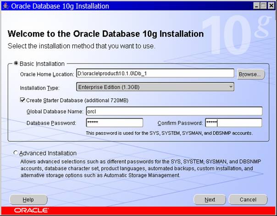Focus the Global Database Name field
This screenshot has height=216, width=277.
tap(174, 111)
